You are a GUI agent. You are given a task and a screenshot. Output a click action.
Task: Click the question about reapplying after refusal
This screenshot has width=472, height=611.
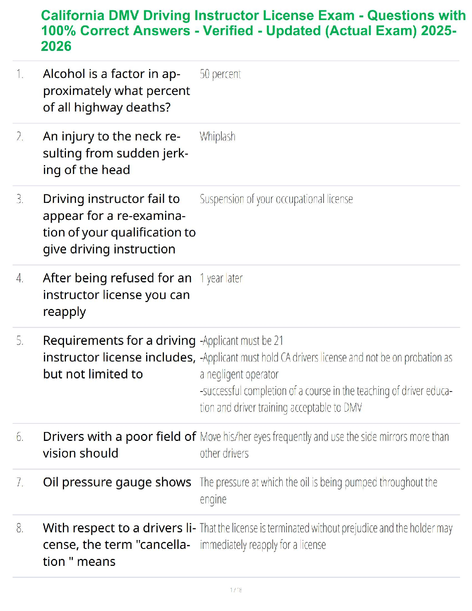pos(117,295)
